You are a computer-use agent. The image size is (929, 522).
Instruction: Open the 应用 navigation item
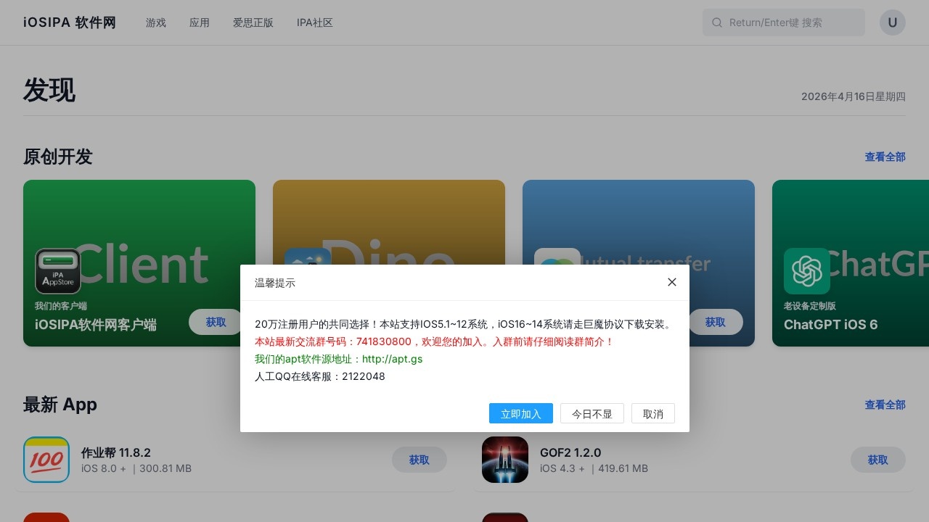point(200,22)
